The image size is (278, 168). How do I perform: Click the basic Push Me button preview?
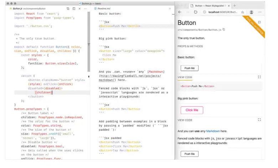click(x=190, y=68)
